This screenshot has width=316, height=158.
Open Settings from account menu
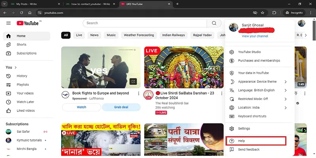260,129
